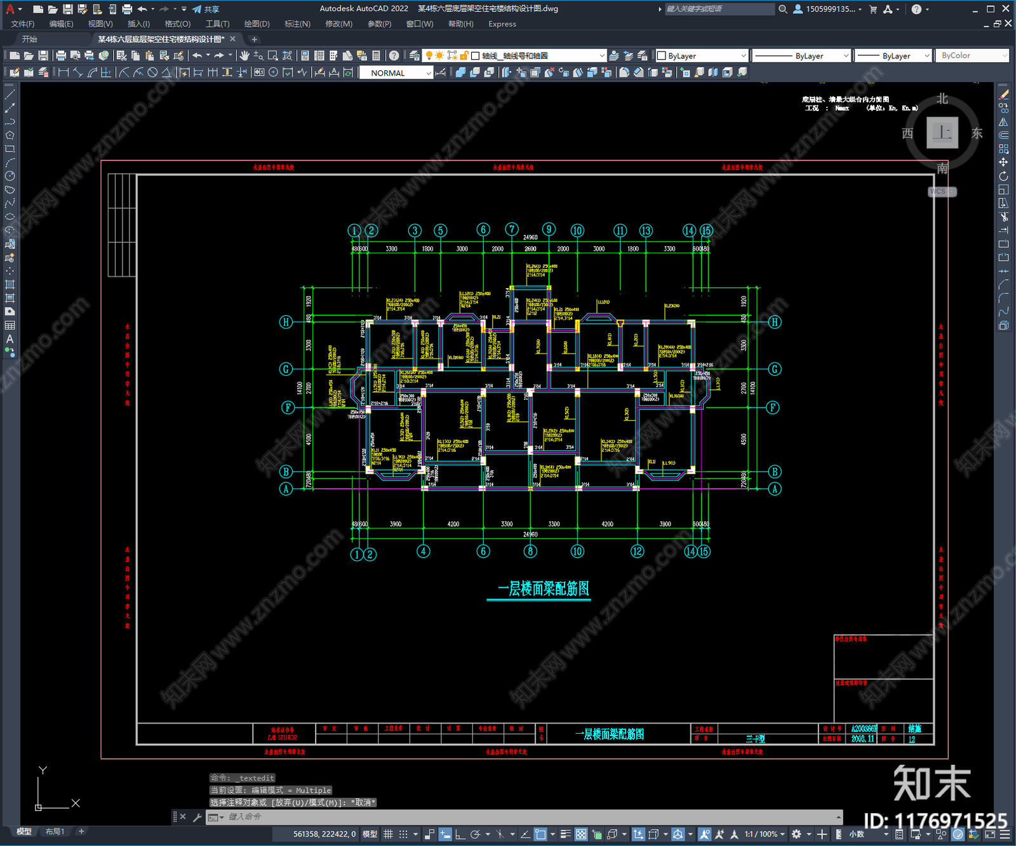Open the QuickCalc calculator icon
This screenshot has width=1016, height=846.
[376, 56]
